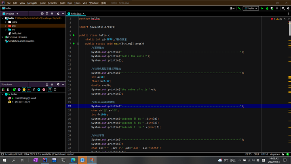Click the green Run button in the toolbar
Image resolution: width=291 pixels, height=164 pixels.
(x=262, y=8)
